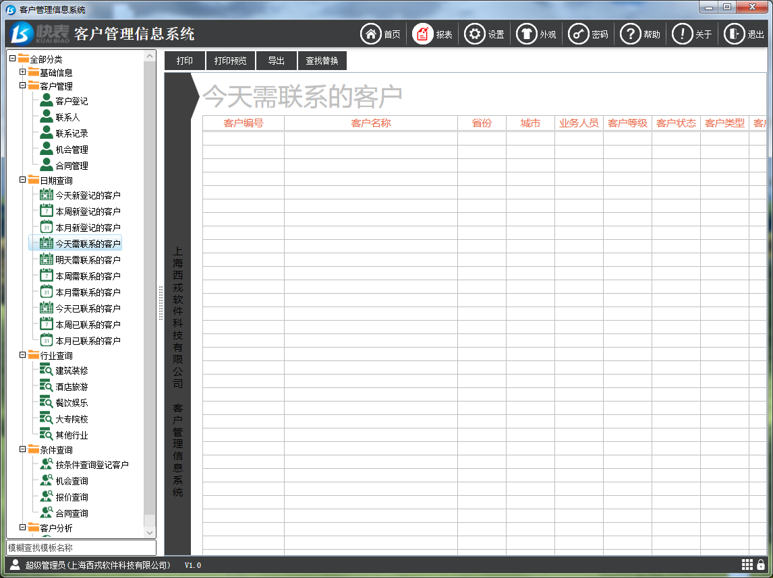Click the tree scrollbar down arrow
This screenshot has height=578, width=773.
click(x=150, y=532)
